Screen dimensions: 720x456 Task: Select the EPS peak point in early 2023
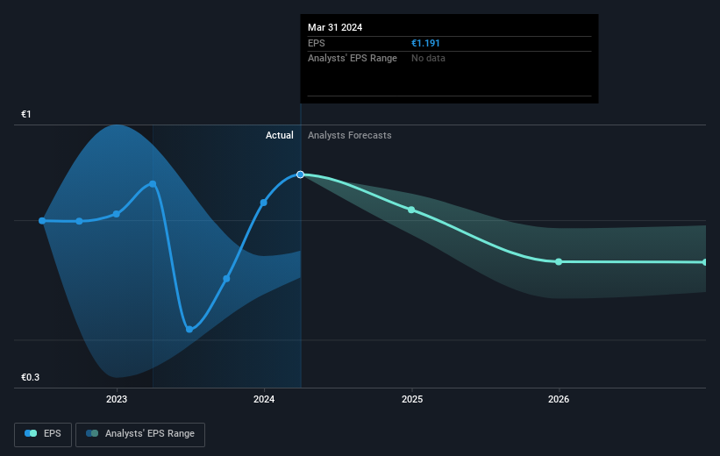coord(153,184)
